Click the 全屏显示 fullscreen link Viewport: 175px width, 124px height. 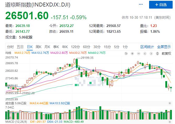(164, 47)
